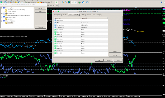Click the New Chart toolbar icon
The image size is (165, 98).
click(1, 2)
